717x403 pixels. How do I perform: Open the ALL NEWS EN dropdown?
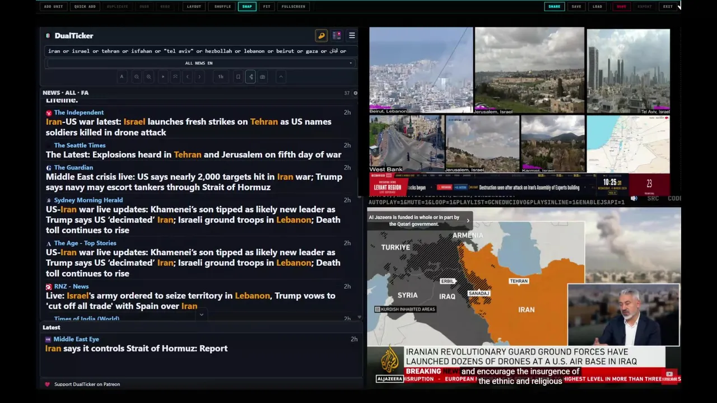tap(200, 63)
